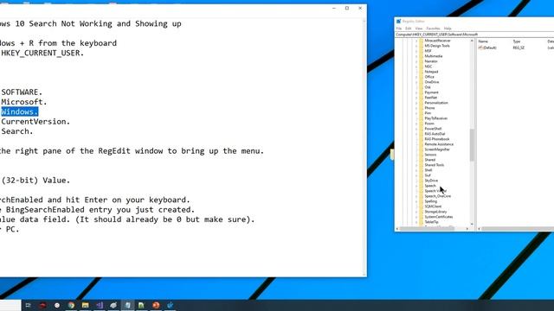Click the folder icon beside the Narrator key

[x=421, y=61]
